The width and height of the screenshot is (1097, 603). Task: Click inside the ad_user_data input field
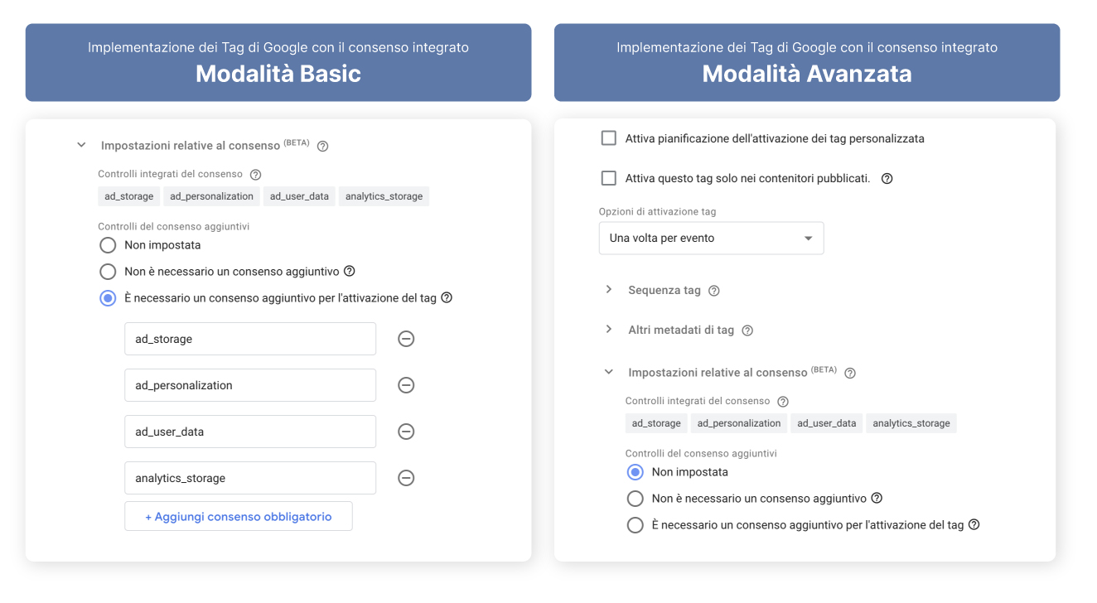pos(249,432)
